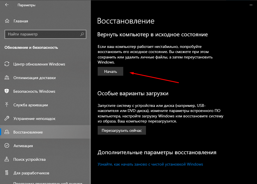Click the Центр обновления Windows sync icon
This screenshot has width=257, height=184.
[7, 64]
